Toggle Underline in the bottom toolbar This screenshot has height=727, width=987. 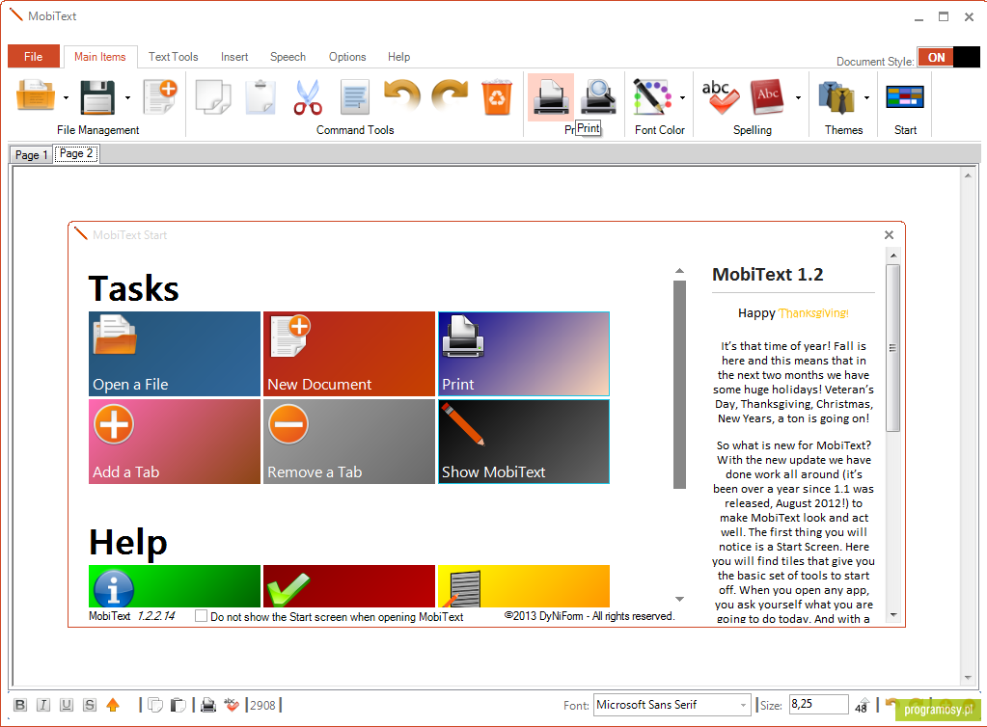pos(67,705)
